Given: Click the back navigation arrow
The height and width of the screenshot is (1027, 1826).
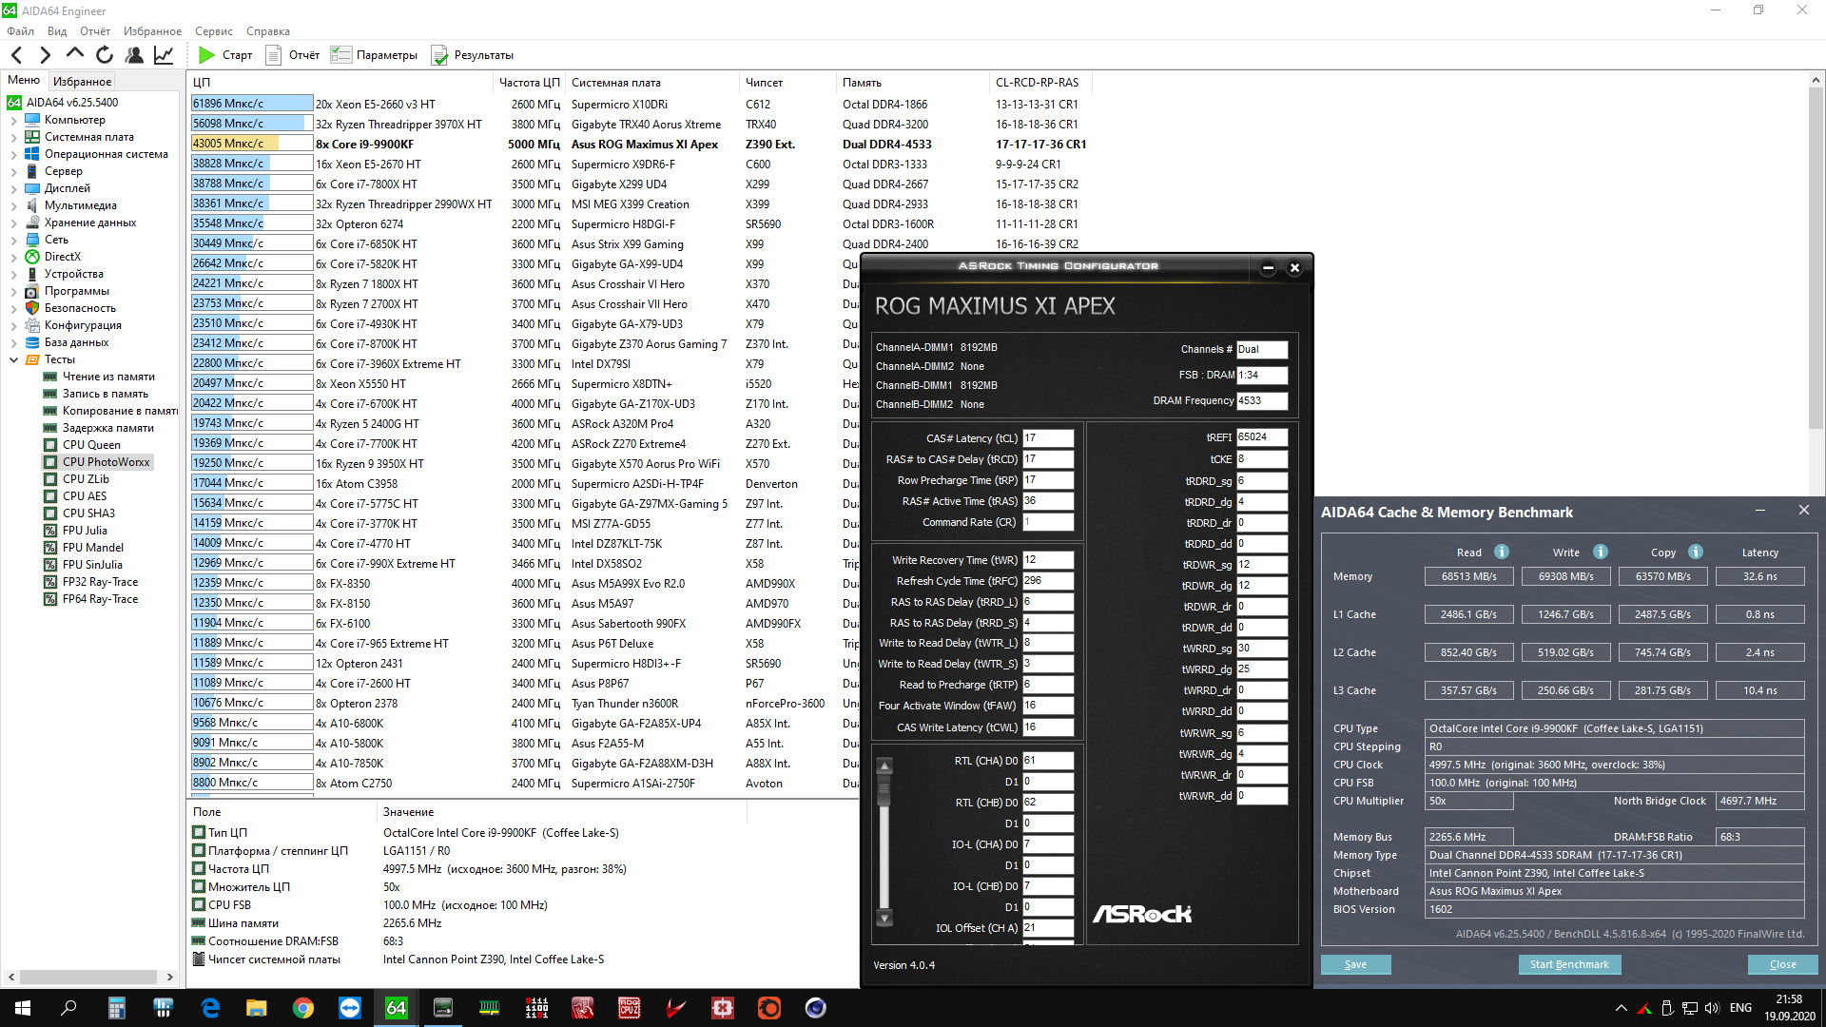Looking at the screenshot, I should (x=17, y=55).
